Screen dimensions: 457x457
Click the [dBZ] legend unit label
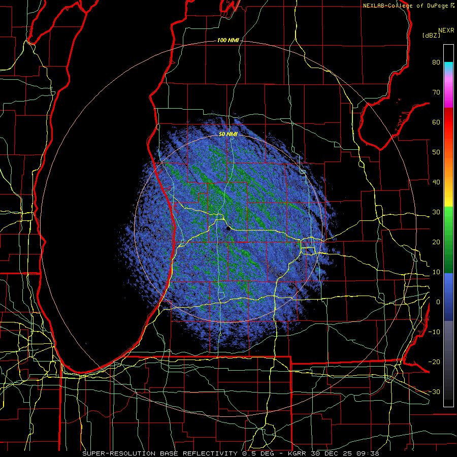coord(431,35)
